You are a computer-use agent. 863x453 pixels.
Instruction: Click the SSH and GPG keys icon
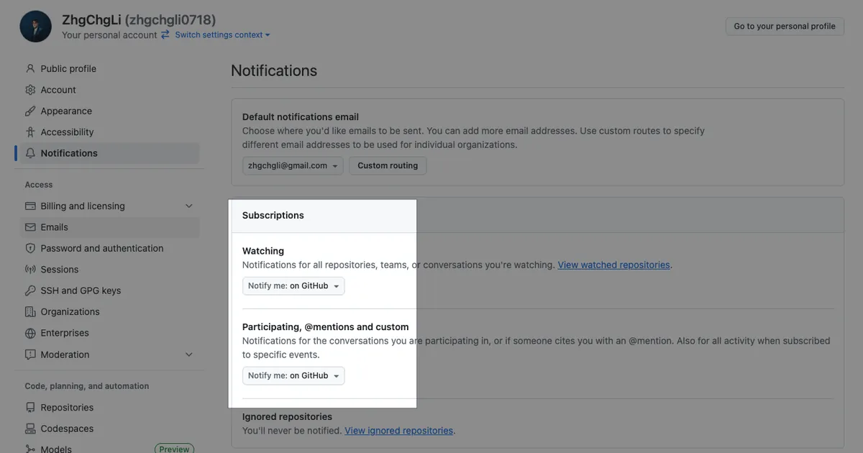pyautogui.click(x=30, y=290)
